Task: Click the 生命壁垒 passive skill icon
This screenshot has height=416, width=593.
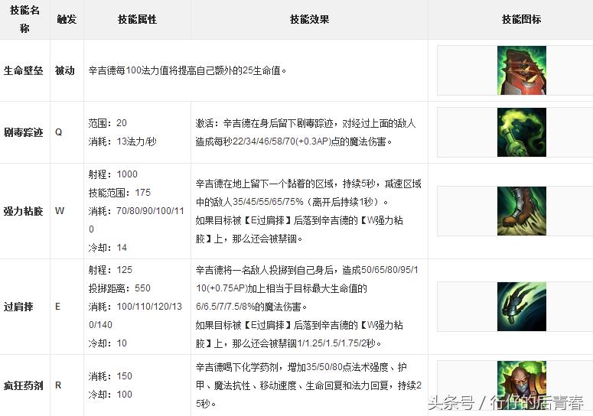Action: pyautogui.click(x=521, y=70)
